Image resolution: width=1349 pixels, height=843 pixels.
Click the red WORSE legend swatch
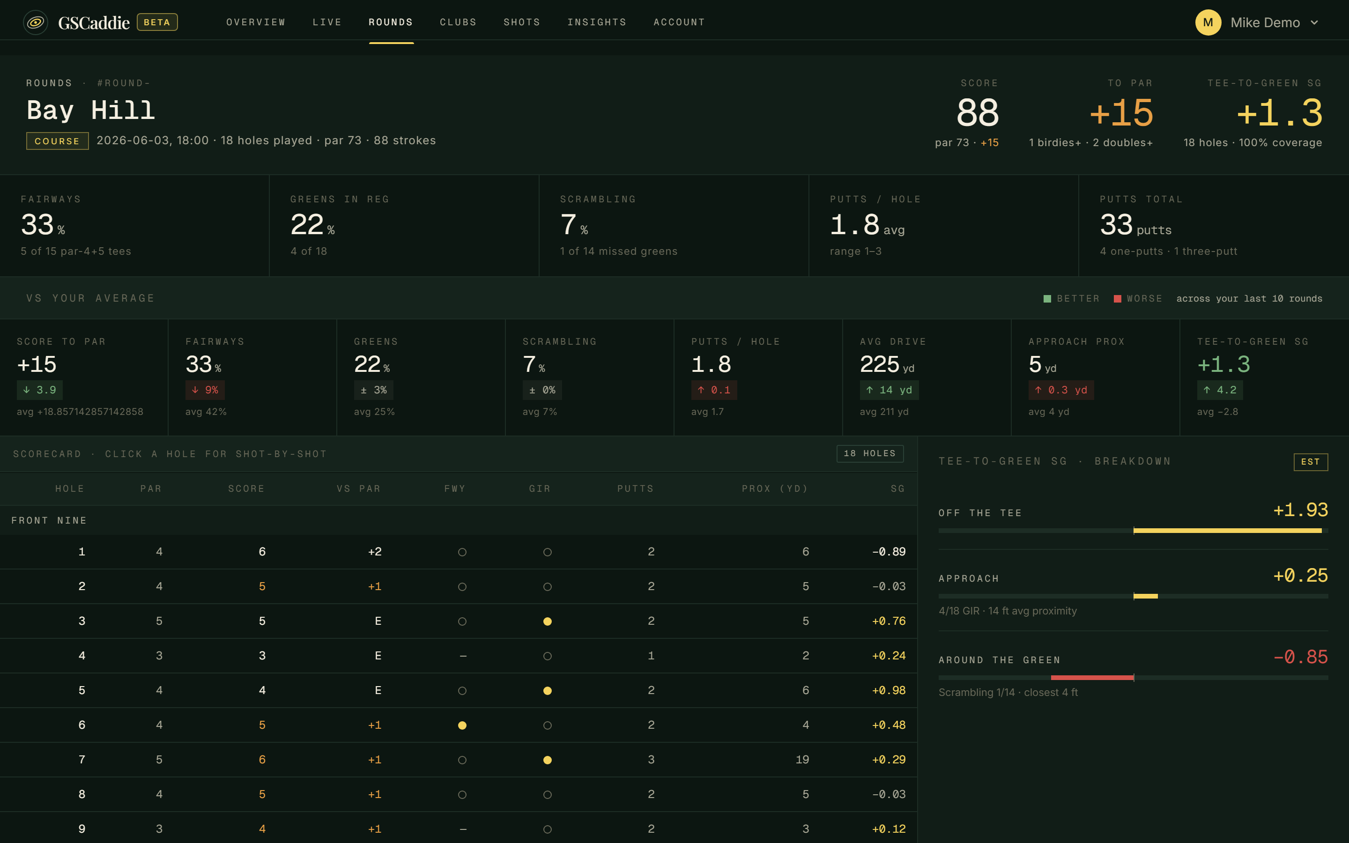click(1117, 299)
